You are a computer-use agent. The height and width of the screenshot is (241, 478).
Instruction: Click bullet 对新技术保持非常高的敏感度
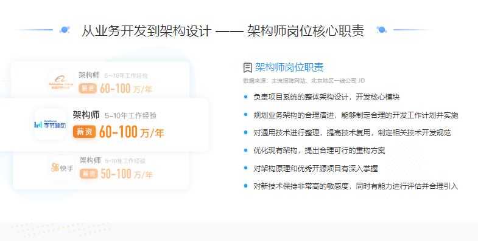click(x=356, y=186)
